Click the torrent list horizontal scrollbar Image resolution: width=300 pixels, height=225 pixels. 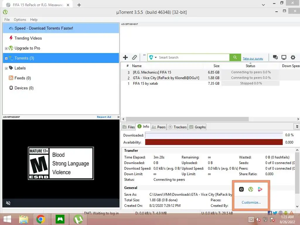pos(187,119)
